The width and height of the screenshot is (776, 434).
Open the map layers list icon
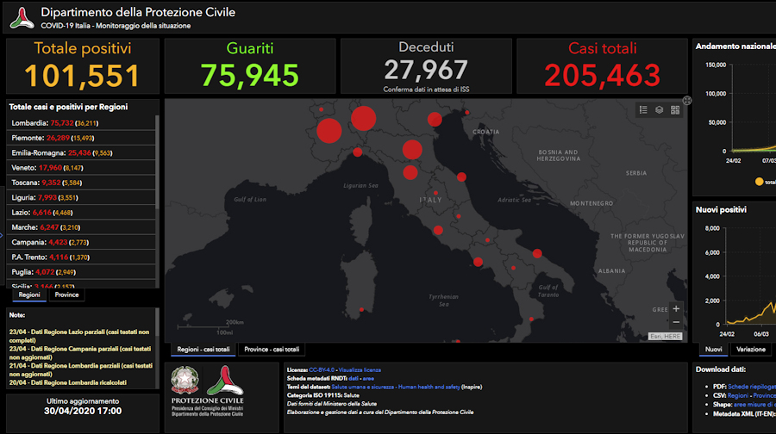(660, 109)
